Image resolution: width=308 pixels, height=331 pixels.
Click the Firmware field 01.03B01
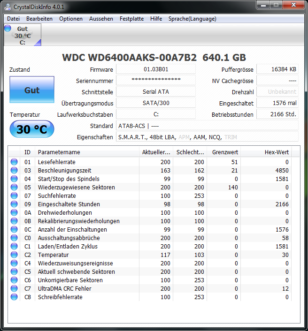tap(156, 69)
